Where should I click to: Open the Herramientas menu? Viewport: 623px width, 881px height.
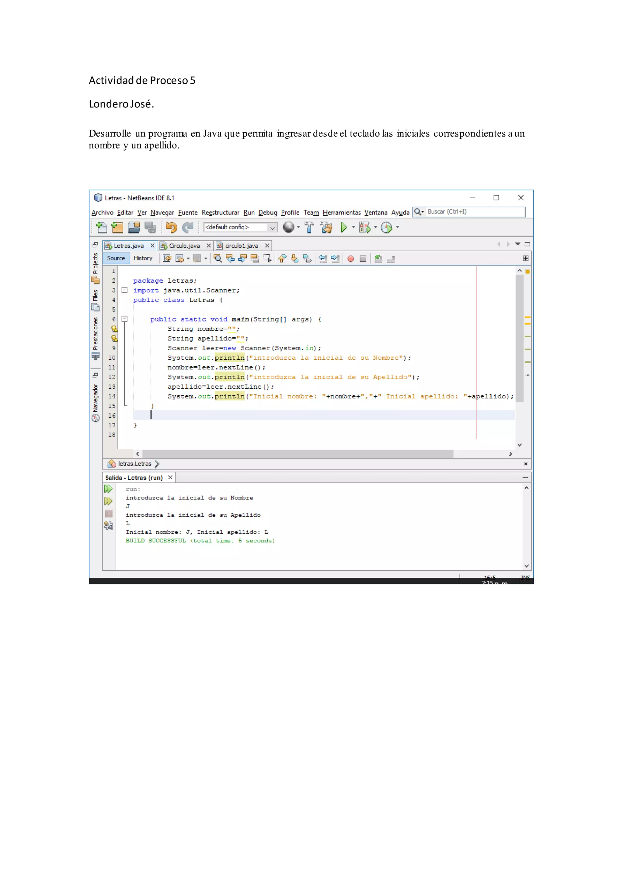click(x=341, y=213)
